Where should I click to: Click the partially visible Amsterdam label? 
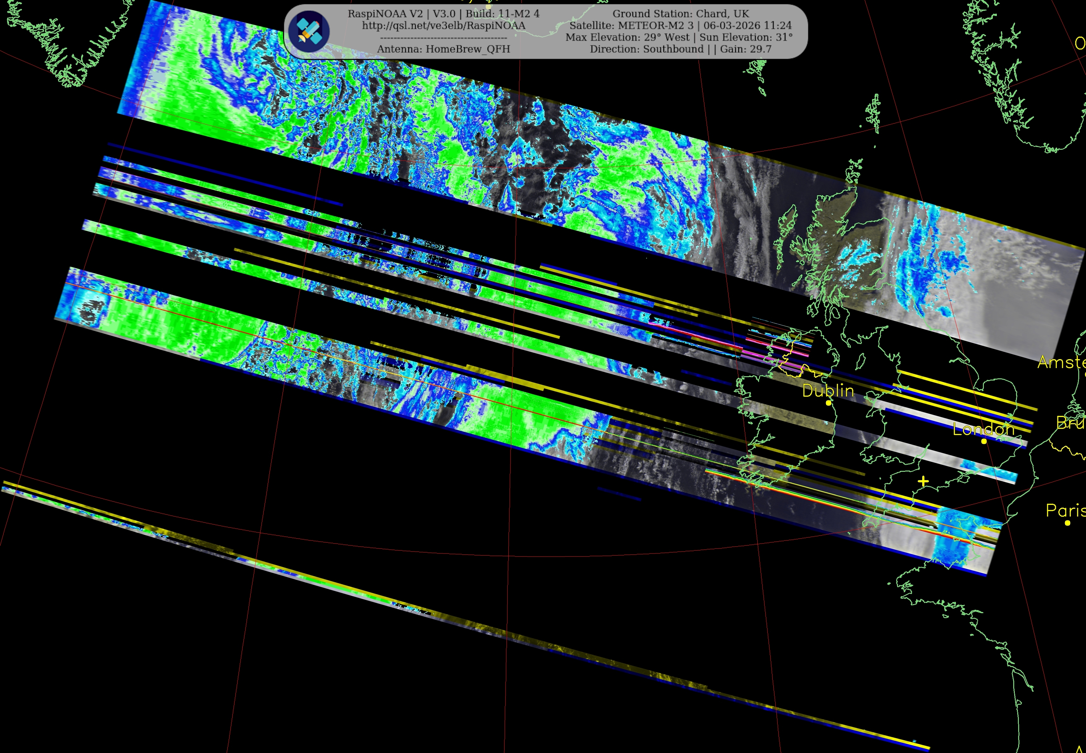tap(1062, 362)
